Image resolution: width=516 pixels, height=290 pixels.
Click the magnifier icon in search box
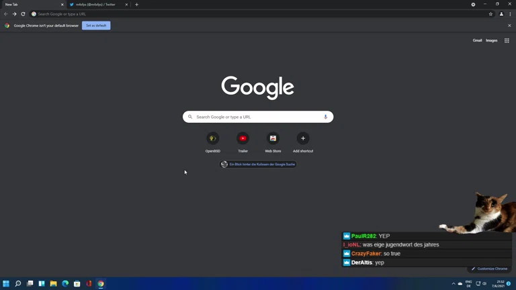(x=190, y=117)
